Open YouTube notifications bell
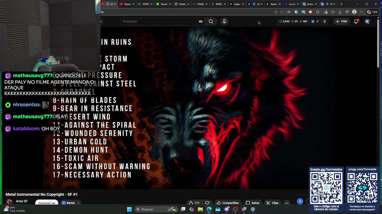The image size is (382, 214). tap(356, 21)
